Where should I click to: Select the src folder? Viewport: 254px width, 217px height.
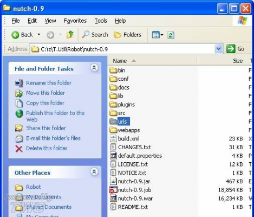(x=118, y=113)
